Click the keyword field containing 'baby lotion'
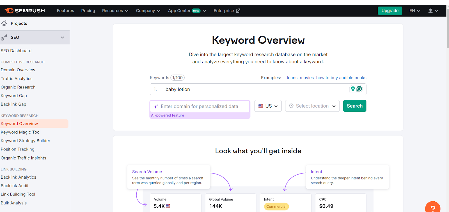449x212 pixels. tap(258, 89)
